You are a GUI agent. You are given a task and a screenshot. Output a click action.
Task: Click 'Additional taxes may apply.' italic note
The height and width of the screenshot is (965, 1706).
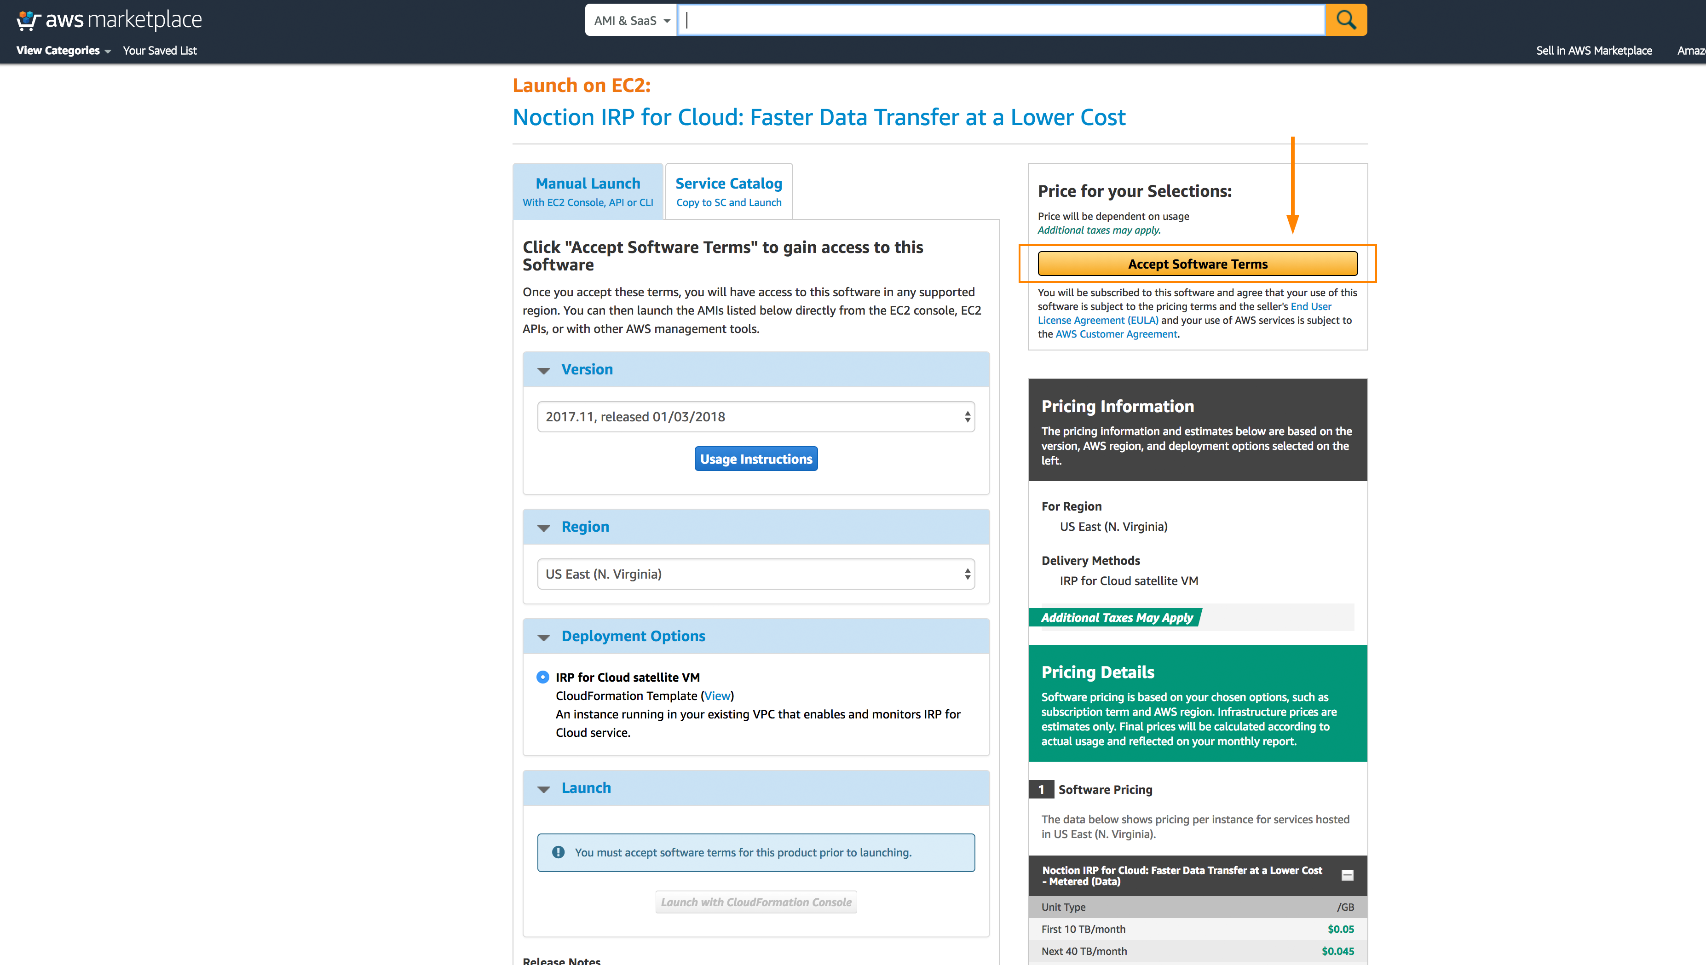pos(1099,230)
